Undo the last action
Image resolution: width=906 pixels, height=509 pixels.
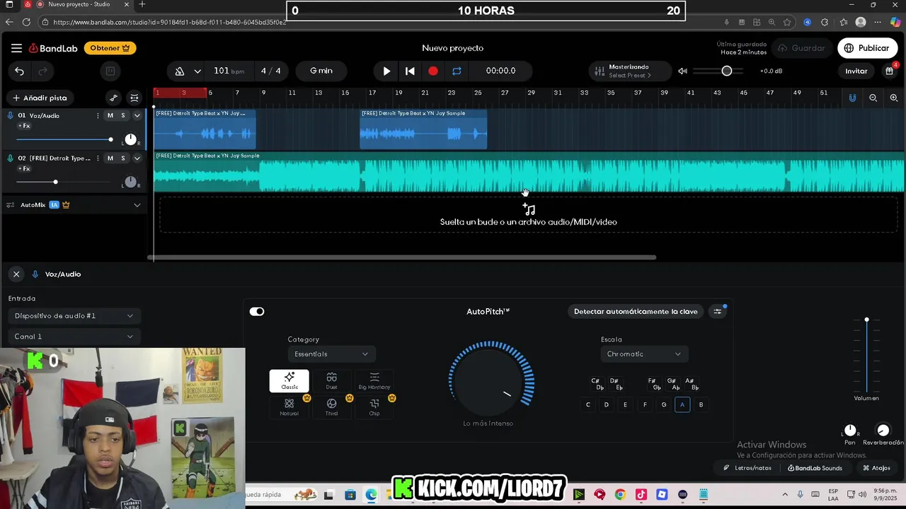tap(19, 71)
